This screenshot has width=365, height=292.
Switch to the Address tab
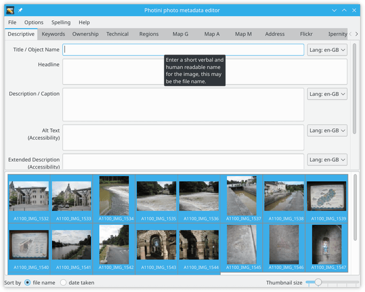[x=275, y=34]
